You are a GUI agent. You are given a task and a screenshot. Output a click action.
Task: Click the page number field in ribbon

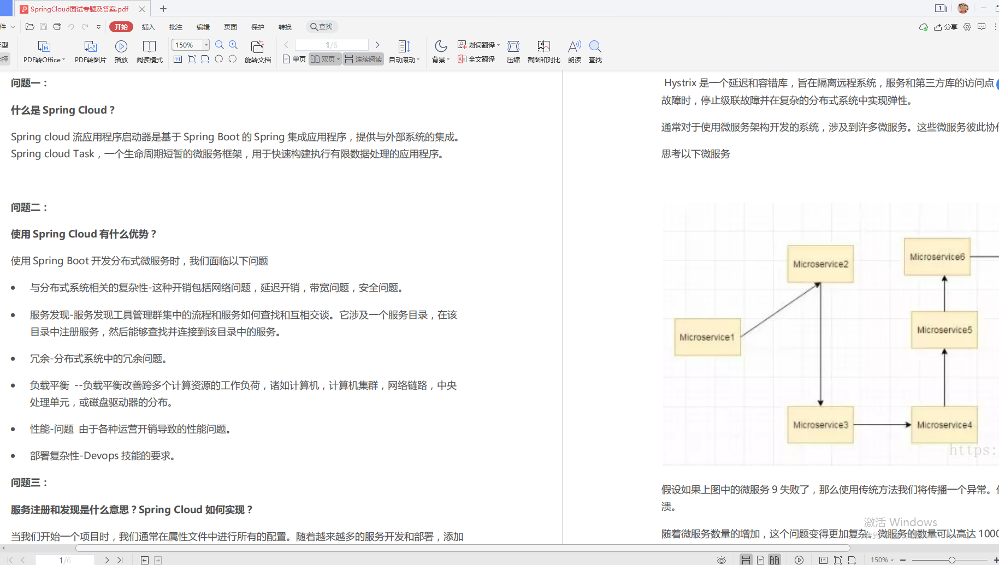coord(332,45)
